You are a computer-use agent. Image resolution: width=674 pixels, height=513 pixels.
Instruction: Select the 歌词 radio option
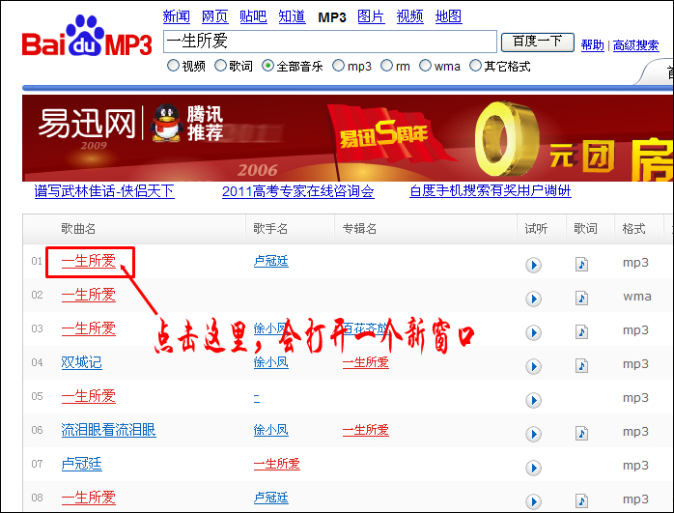pyautogui.click(x=220, y=66)
